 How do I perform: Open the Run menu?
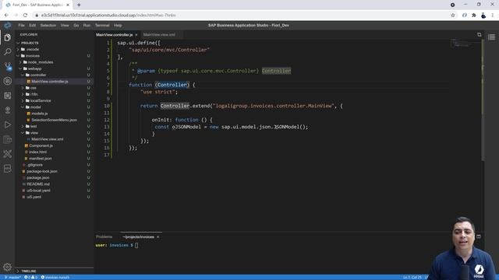(x=87, y=26)
